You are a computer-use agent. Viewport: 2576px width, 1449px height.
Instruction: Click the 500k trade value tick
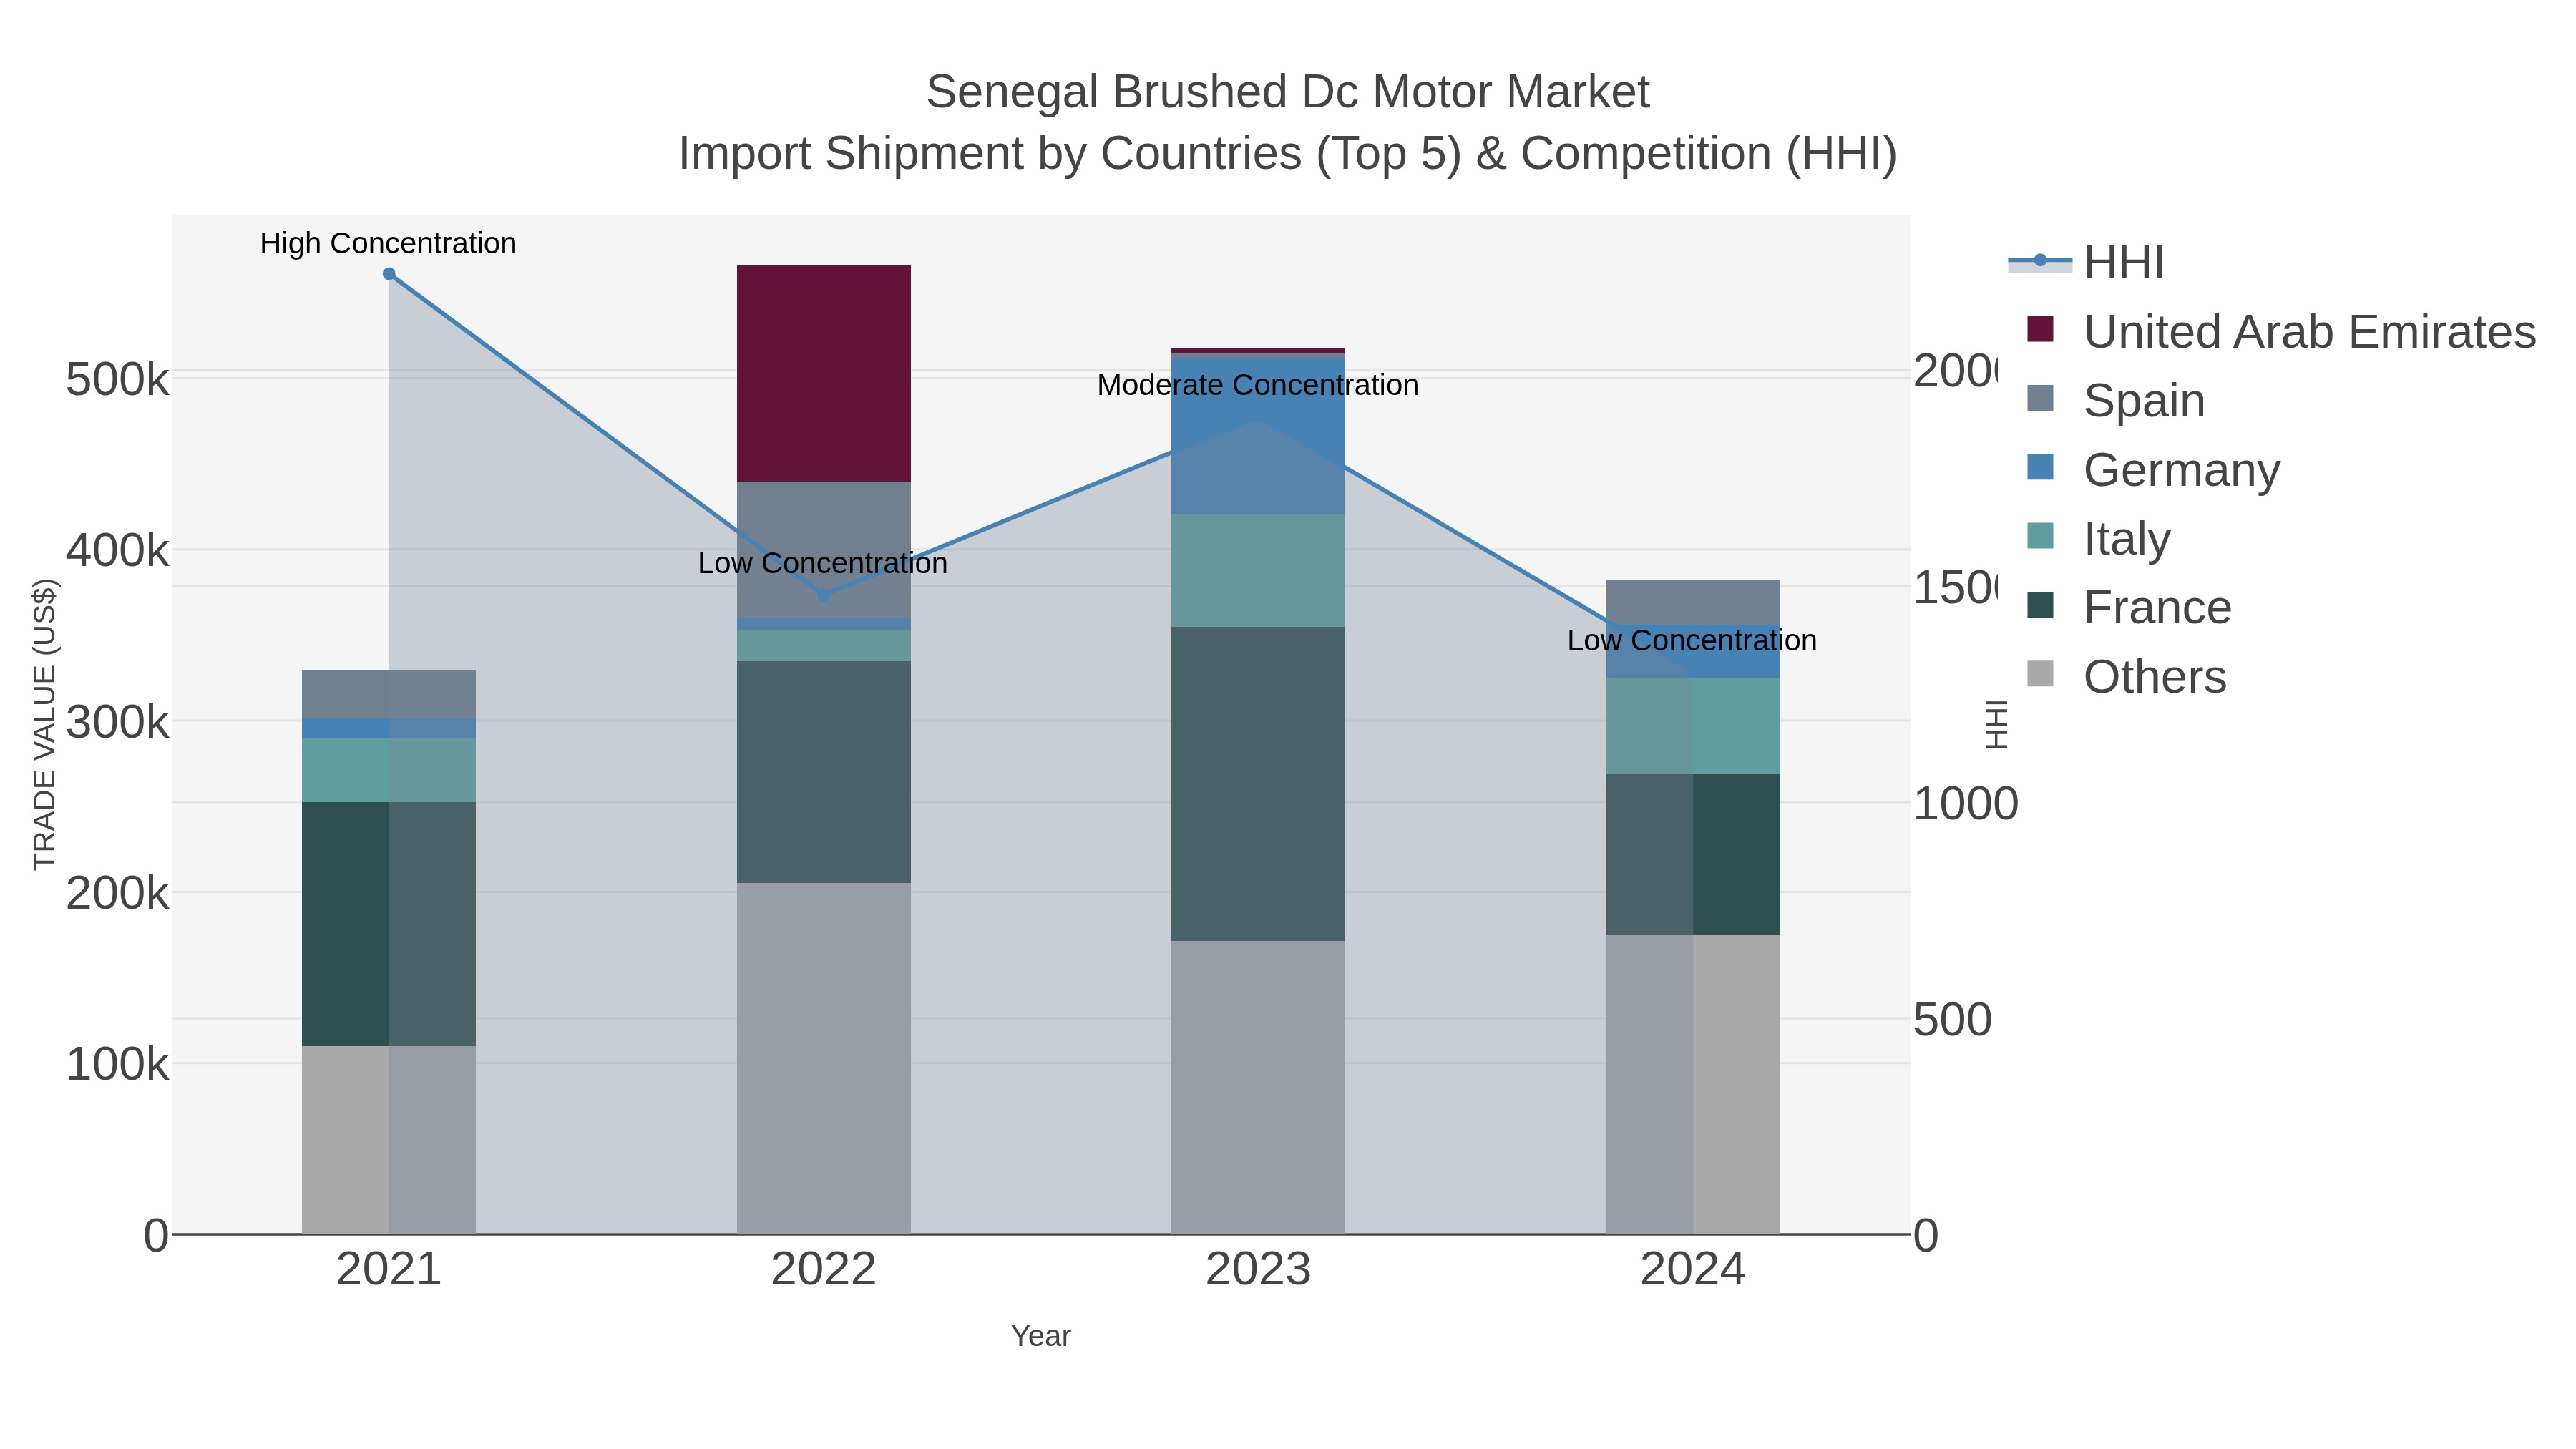(117, 379)
